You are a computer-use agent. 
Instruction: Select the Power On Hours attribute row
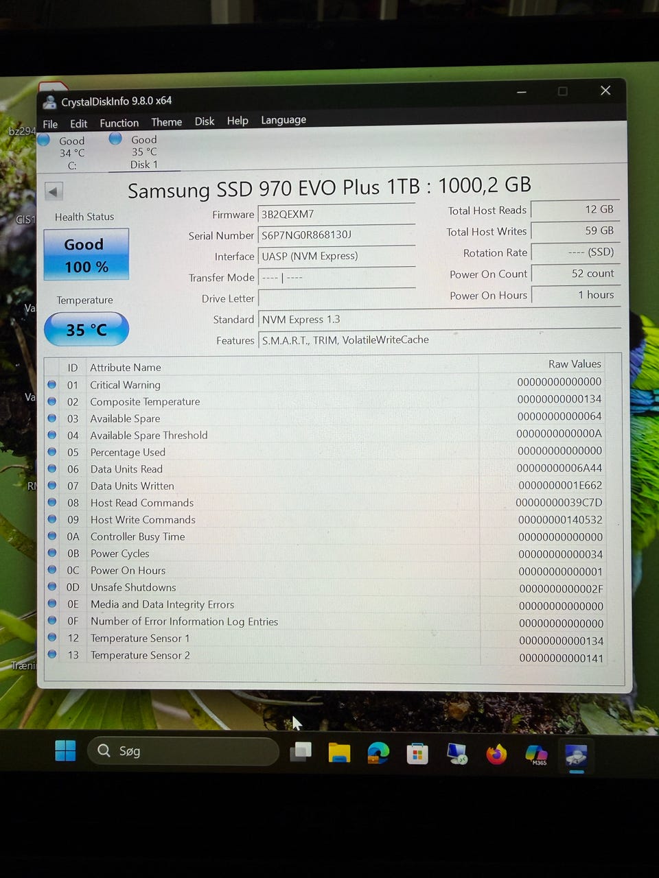[325, 571]
